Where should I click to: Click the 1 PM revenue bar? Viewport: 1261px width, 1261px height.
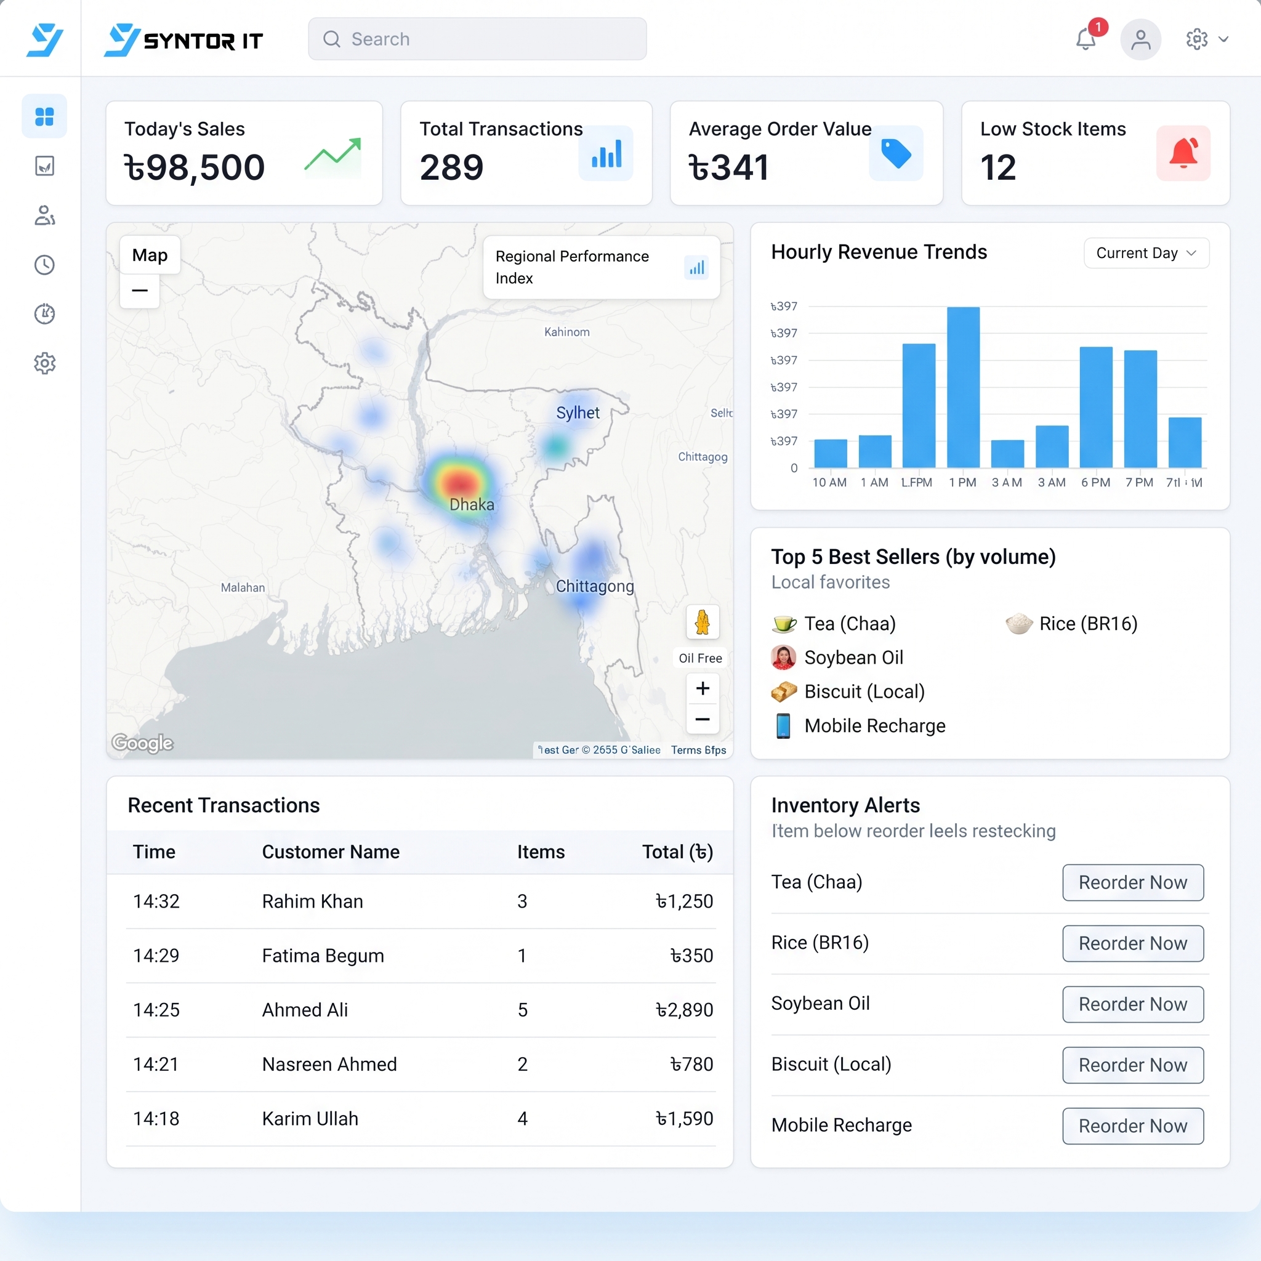963,387
